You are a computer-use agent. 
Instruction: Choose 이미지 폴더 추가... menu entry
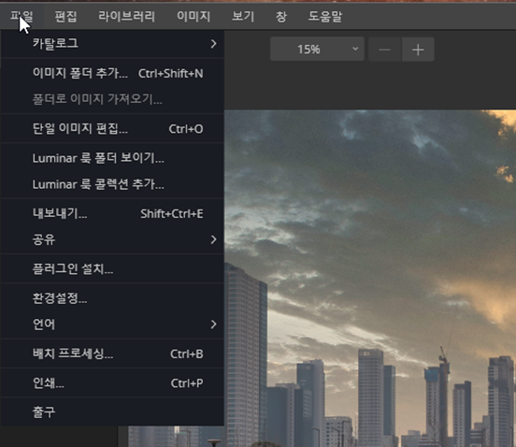(x=112, y=73)
